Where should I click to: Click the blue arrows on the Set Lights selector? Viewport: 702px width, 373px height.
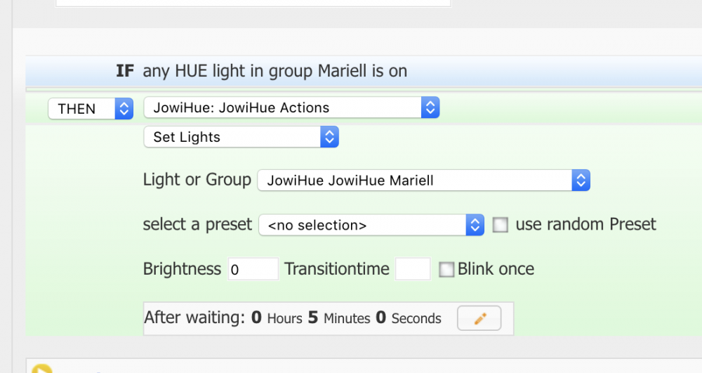point(329,137)
